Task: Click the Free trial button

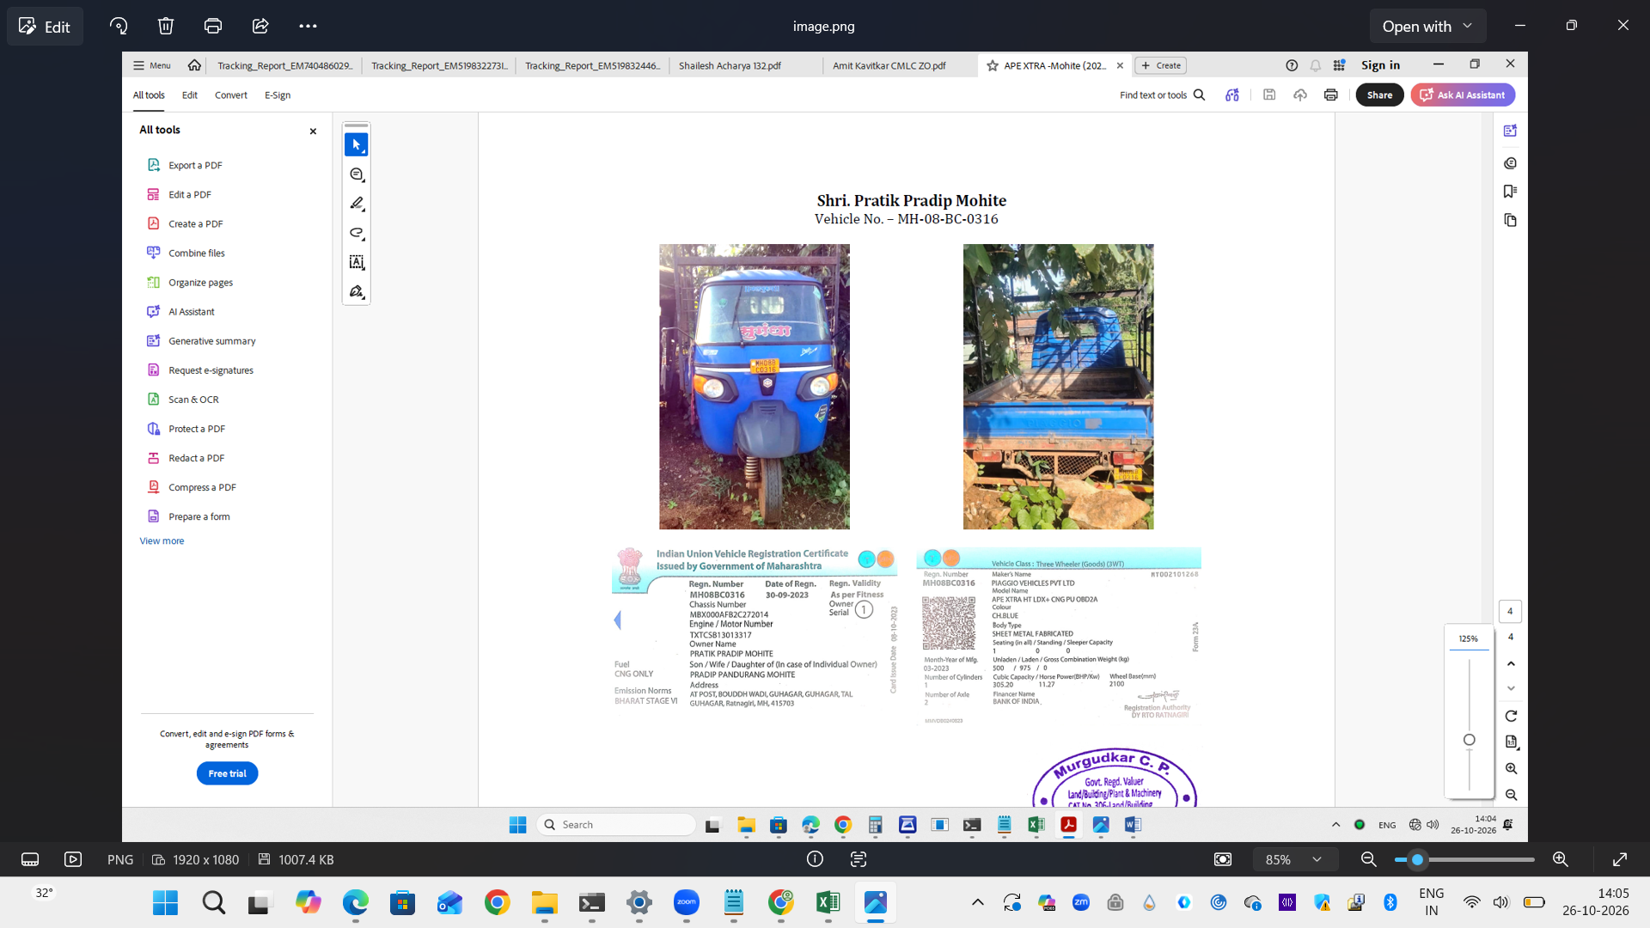Action: [x=227, y=773]
